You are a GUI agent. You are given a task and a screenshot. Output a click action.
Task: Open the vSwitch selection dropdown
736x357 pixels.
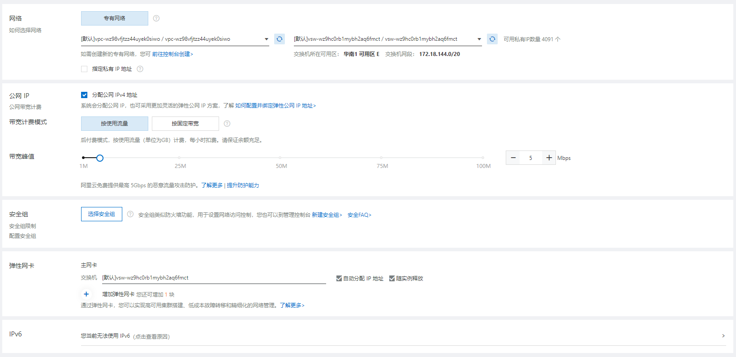click(479, 39)
